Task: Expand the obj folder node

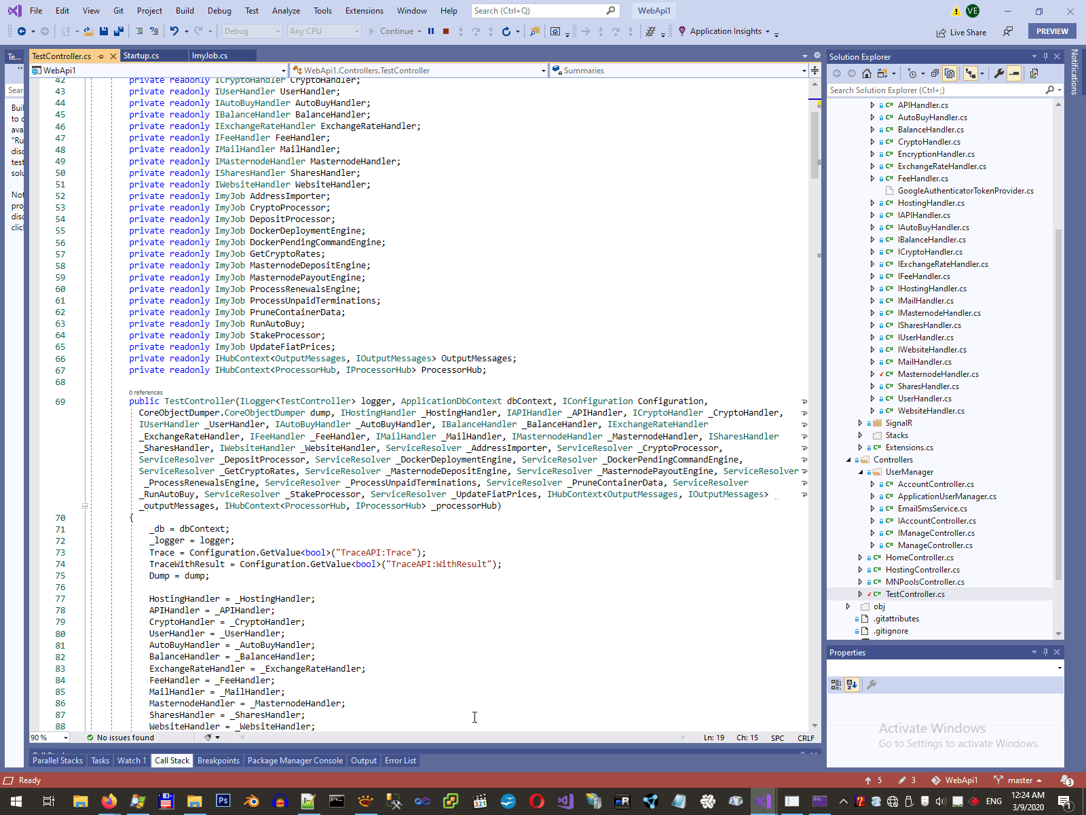Action: [x=848, y=606]
